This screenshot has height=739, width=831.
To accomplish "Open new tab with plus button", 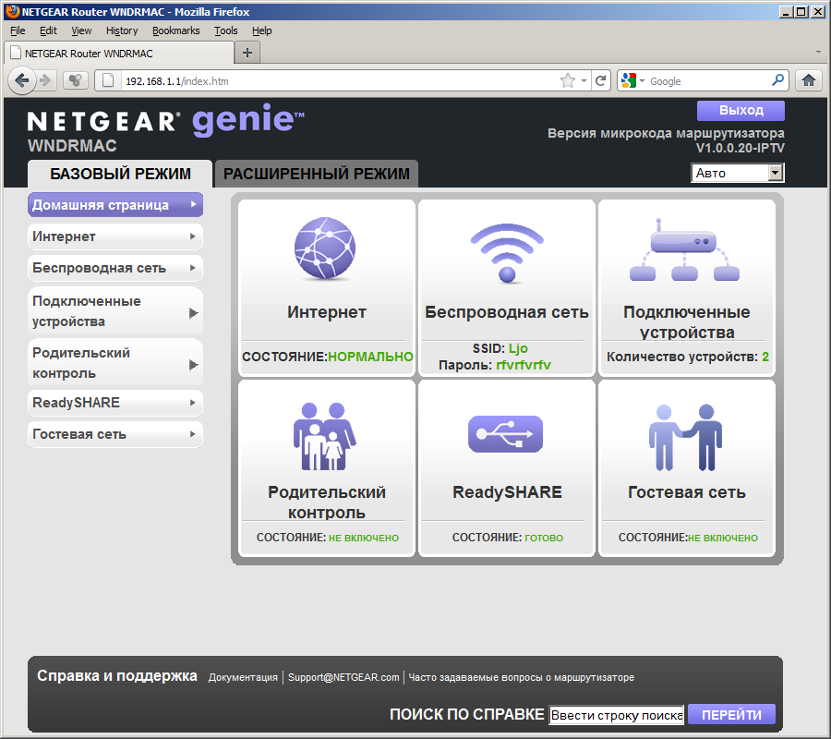I will [x=247, y=53].
